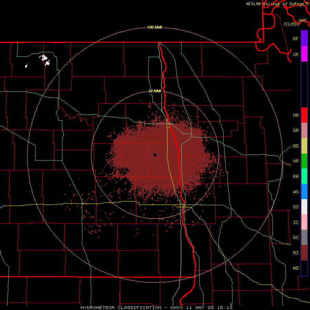The width and height of the screenshot is (310, 310).
Task: Click the large white echo patch at upper left
Action: click(x=44, y=58)
